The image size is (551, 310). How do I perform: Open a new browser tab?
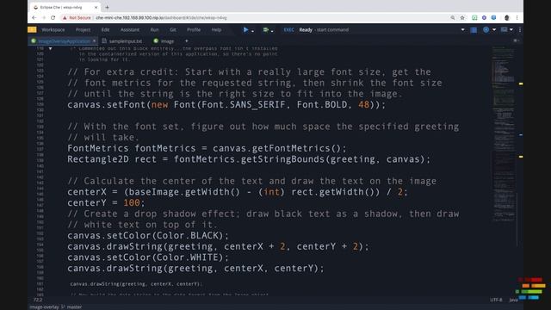(x=107, y=7)
